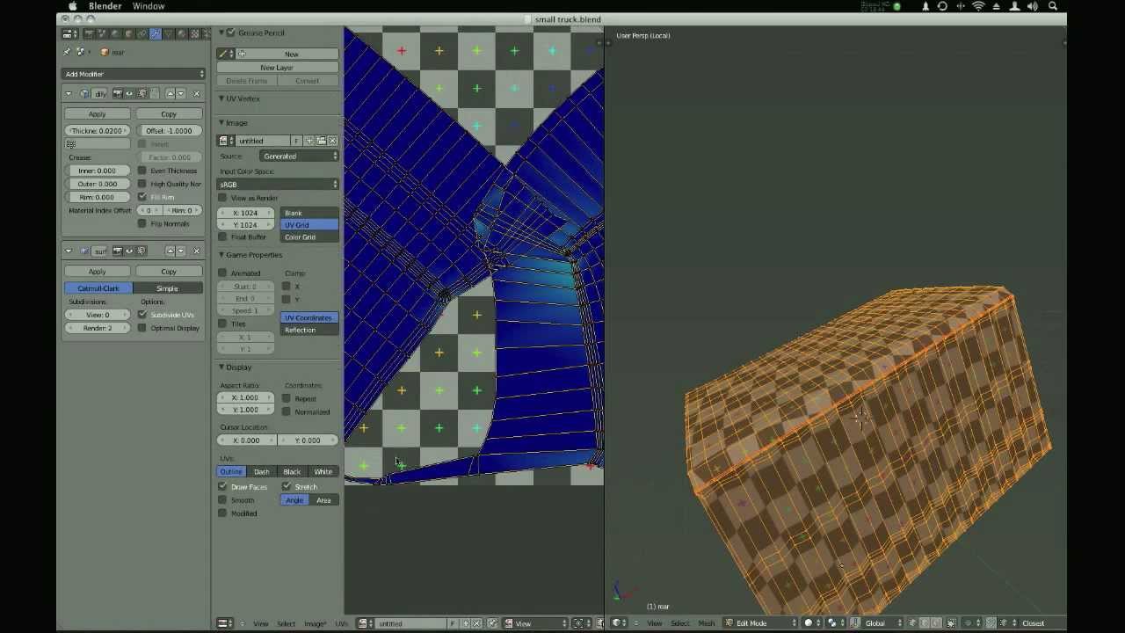Click the UV editor type icon in footer

[x=225, y=623]
